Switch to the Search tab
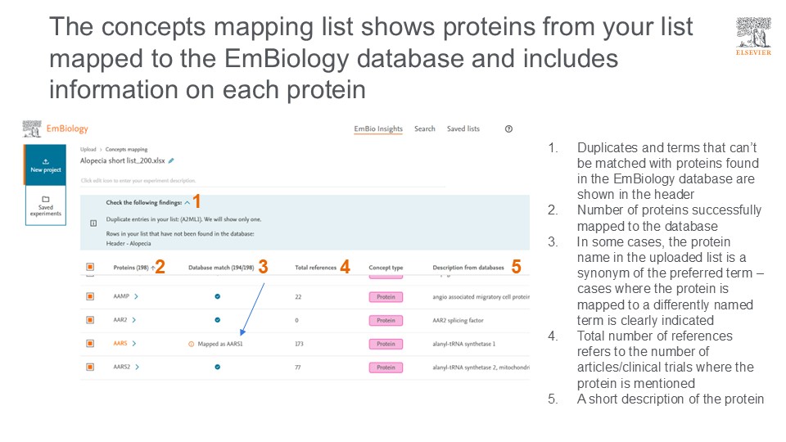 pyautogui.click(x=425, y=129)
